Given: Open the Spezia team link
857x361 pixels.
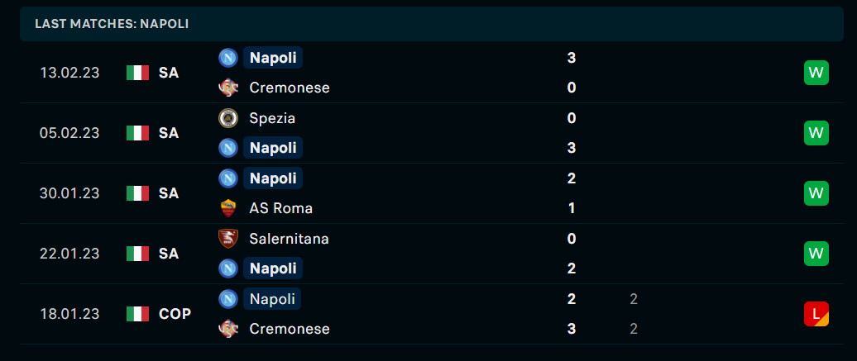Looking at the screenshot, I should click(x=272, y=118).
